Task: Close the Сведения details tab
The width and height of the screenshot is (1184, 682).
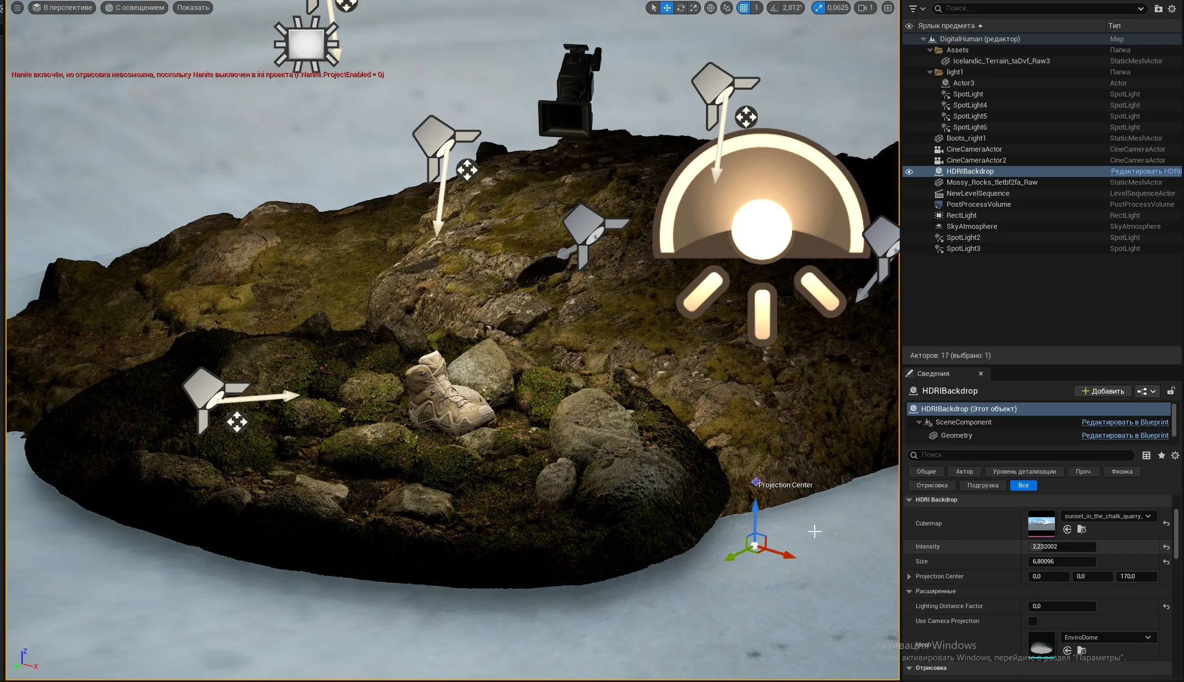Action: coord(981,374)
